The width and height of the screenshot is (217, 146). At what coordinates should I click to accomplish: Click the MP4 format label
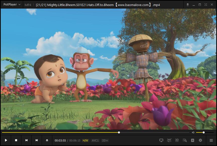click(x=28, y=5)
